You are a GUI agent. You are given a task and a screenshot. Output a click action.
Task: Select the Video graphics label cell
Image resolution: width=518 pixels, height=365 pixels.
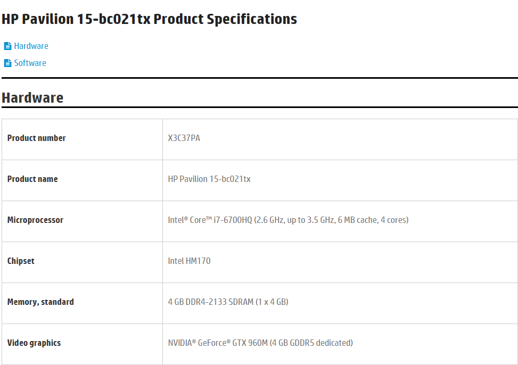[x=83, y=344]
